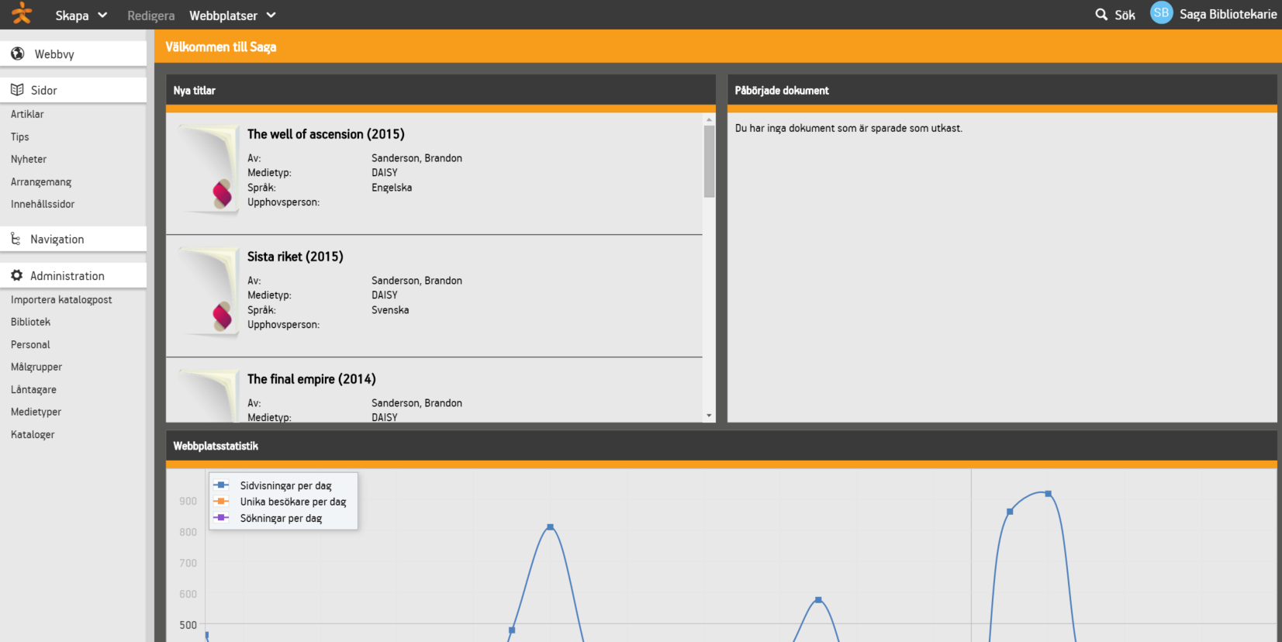The height and width of the screenshot is (642, 1282).
Task: Click the Redigera menu item
Action: (150, 16)
